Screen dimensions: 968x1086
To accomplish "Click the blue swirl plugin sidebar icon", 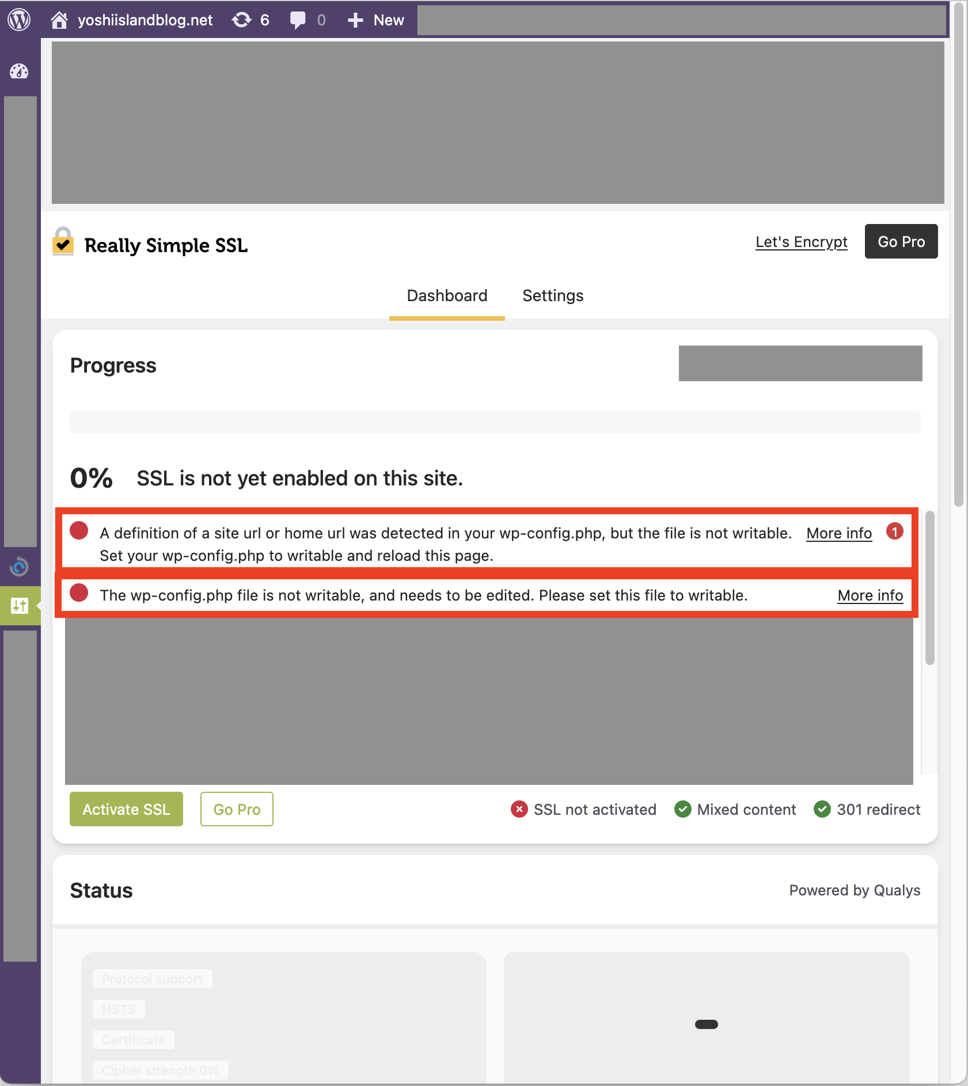I will (19, 567).
